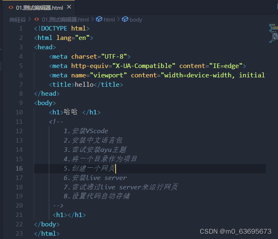Expand the breadcrumb chevron after 尚硅谷
The image size is (278, 239).
(x=30, y=19)
